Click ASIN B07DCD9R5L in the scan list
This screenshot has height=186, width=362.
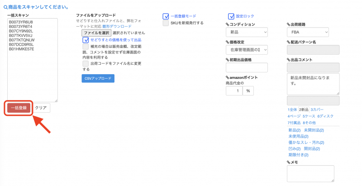[x=21, y=44]
